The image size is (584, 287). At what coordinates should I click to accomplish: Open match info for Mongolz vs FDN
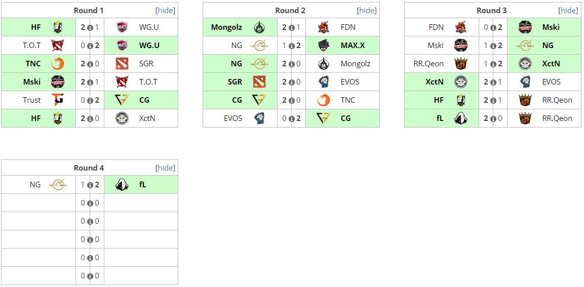point(292,27)
